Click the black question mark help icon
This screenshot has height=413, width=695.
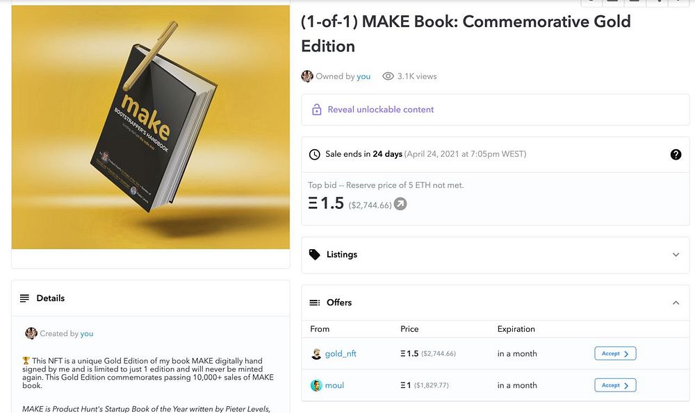(676, 154)
